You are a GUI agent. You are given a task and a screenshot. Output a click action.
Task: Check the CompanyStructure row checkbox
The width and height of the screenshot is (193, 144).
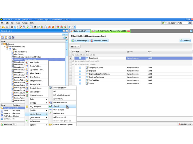[x=80, y=68]
